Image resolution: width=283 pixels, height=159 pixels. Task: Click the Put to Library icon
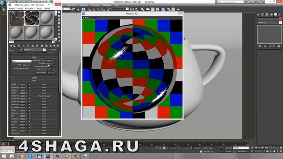click(37, 46)
